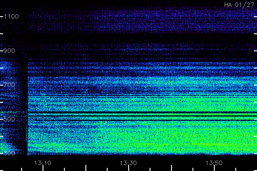
Task: Click the 500 frequency axis label
Action: click(x=9, y=119)
